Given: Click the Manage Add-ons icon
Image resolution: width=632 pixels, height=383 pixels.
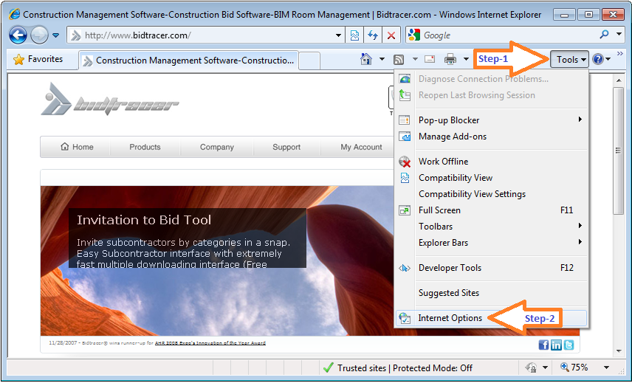Looking at the screenshot, I should click(x=405, y=137).
